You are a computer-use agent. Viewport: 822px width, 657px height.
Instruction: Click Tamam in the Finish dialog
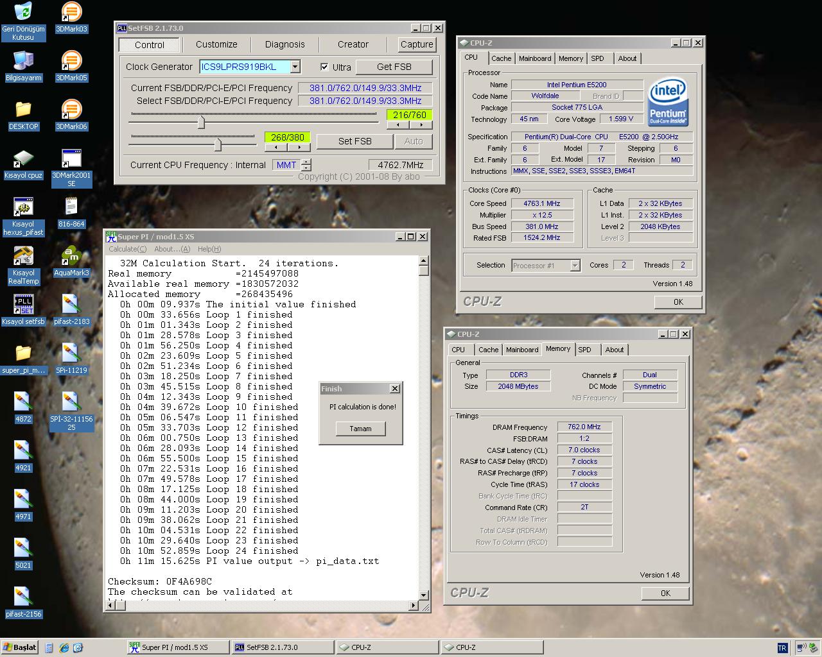[360, 429]
